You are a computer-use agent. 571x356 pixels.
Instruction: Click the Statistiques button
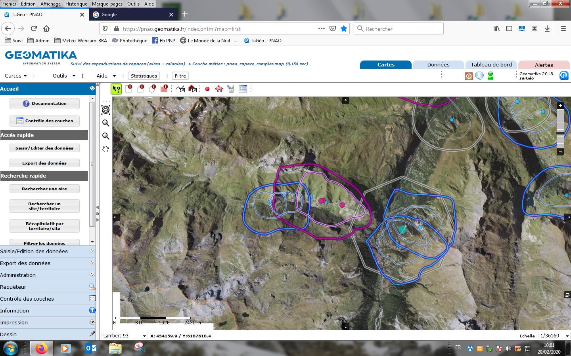pyautogui.click(x=144, y=76)
